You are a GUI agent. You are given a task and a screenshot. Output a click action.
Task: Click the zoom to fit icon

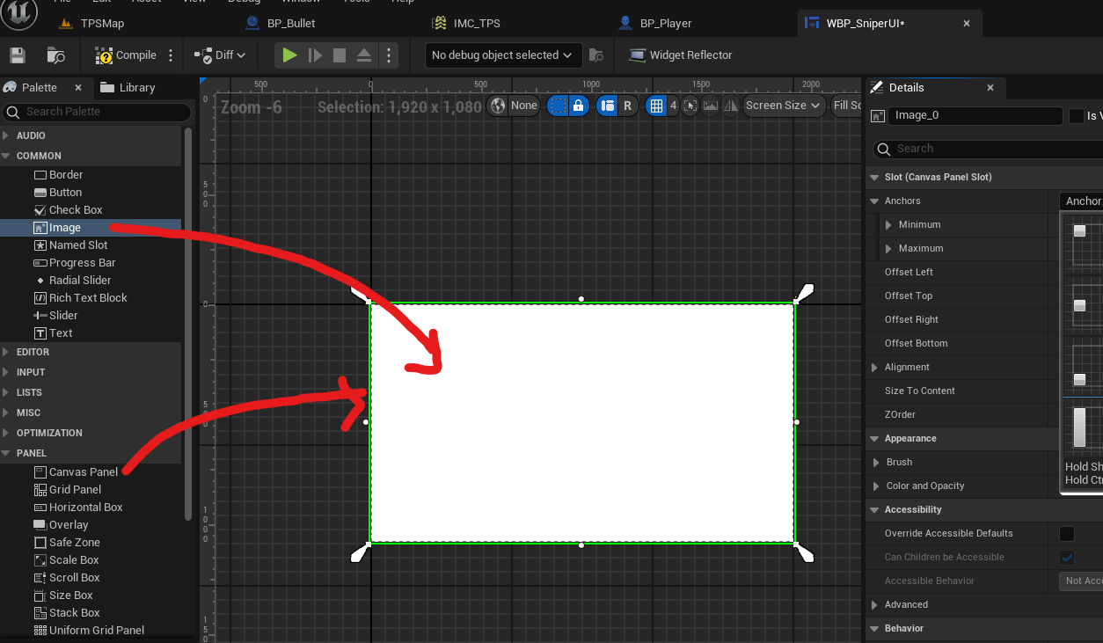690,106
